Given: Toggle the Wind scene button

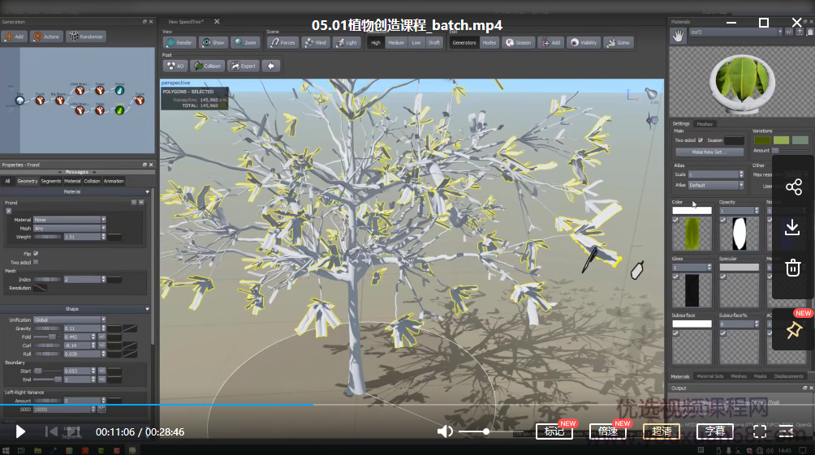Looking at the screenshot, I should [316, 42].
